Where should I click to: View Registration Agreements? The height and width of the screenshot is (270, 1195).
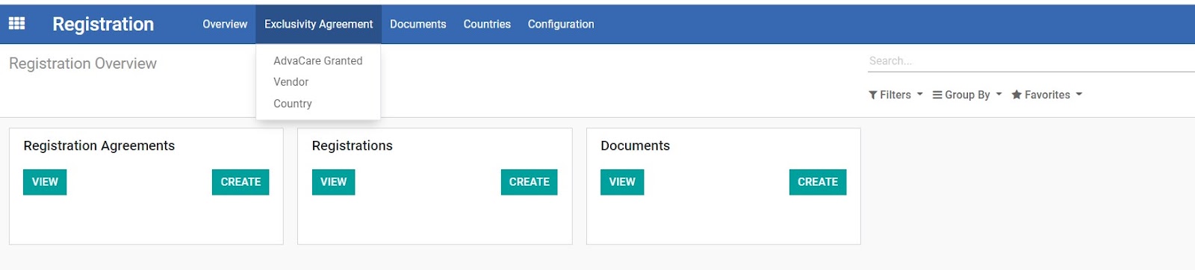pyautogui.click(x=45, y=182)
